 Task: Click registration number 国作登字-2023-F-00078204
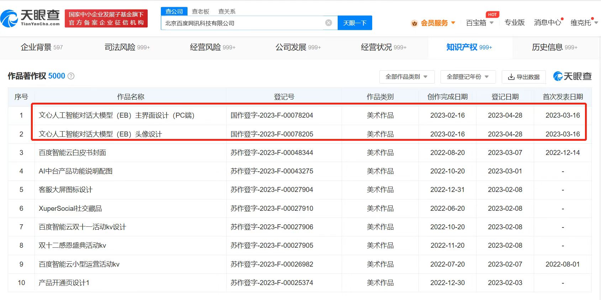pyautogui.click(x=272, y=115)
